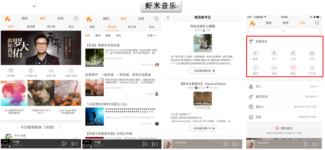Open 五月天 chevron in the 艺人 row

click(x=318, y=87)
